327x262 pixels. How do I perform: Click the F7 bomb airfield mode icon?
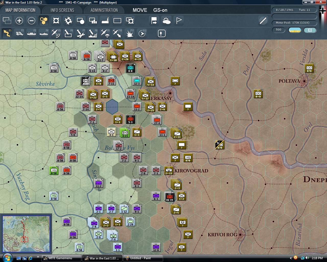(x=80, y=33)
